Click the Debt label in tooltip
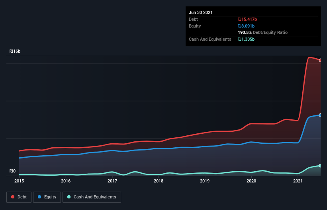 pyautogui.click(x=193, y=19)
